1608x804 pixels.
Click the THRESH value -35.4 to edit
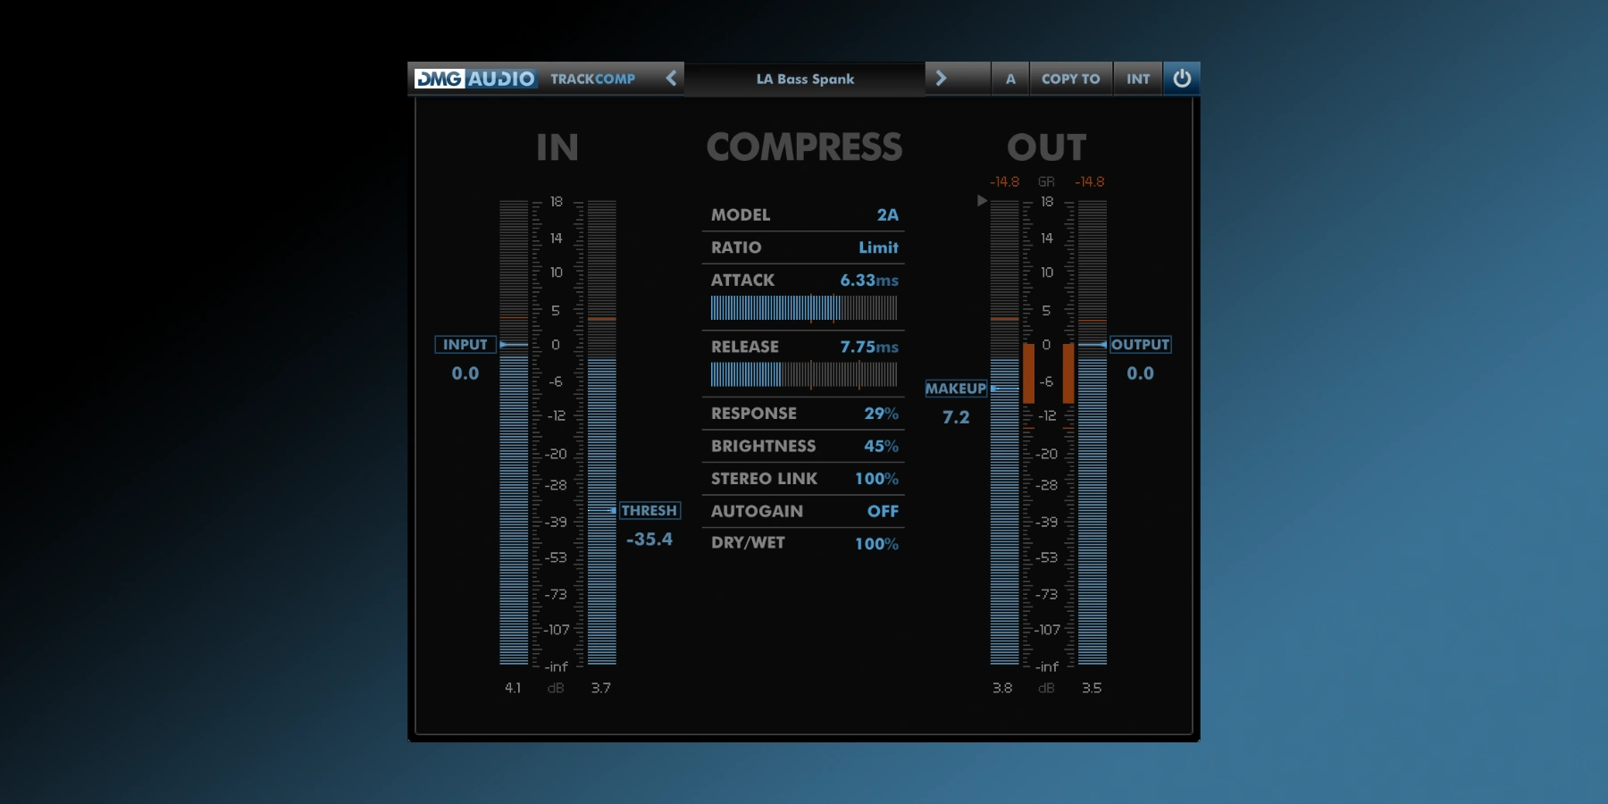pos(649,538)
